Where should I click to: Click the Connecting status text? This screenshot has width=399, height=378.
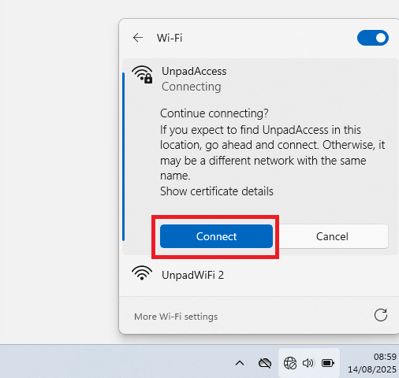192,87
